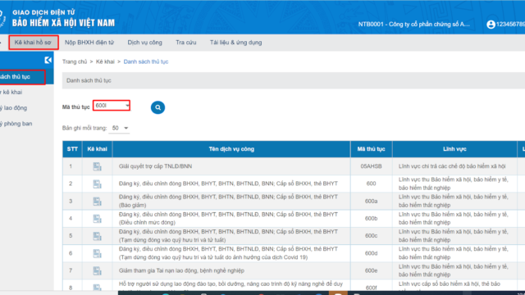Click the Mã thủ tục column header

371,149
